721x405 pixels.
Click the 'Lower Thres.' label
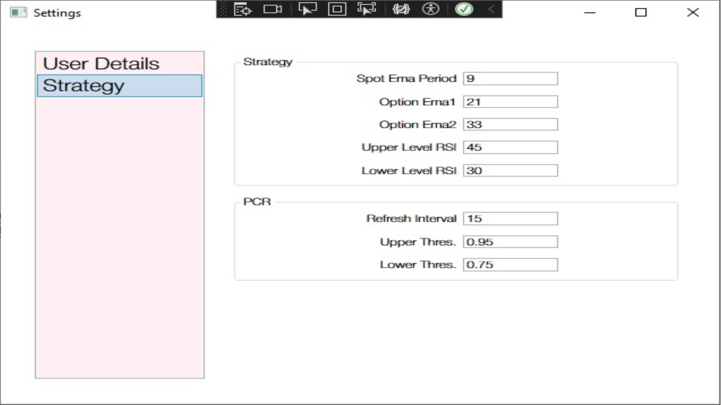418,265
